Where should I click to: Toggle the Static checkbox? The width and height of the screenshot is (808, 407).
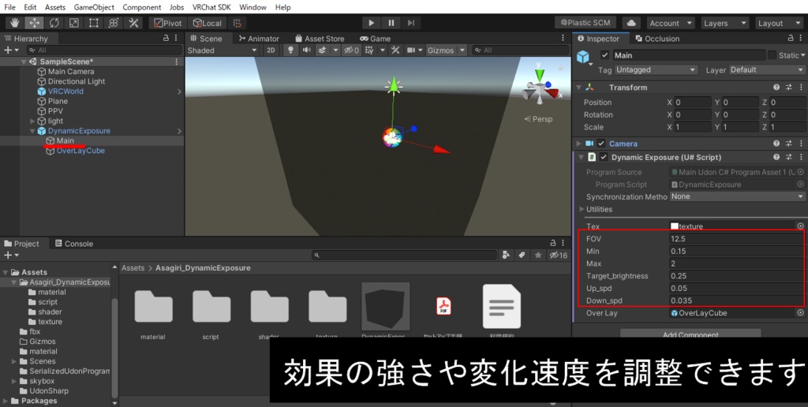pyautogui.click(x=772, y=55)
